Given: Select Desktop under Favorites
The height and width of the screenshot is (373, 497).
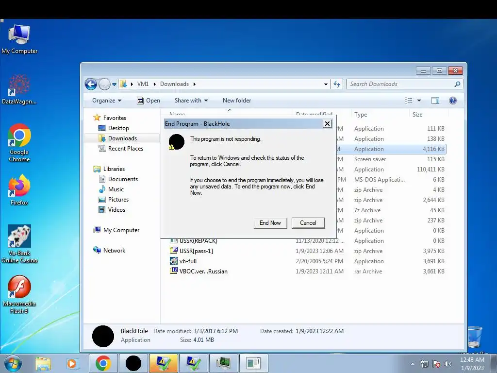Looking at the screenshot, I should click(x=114, y=128).
